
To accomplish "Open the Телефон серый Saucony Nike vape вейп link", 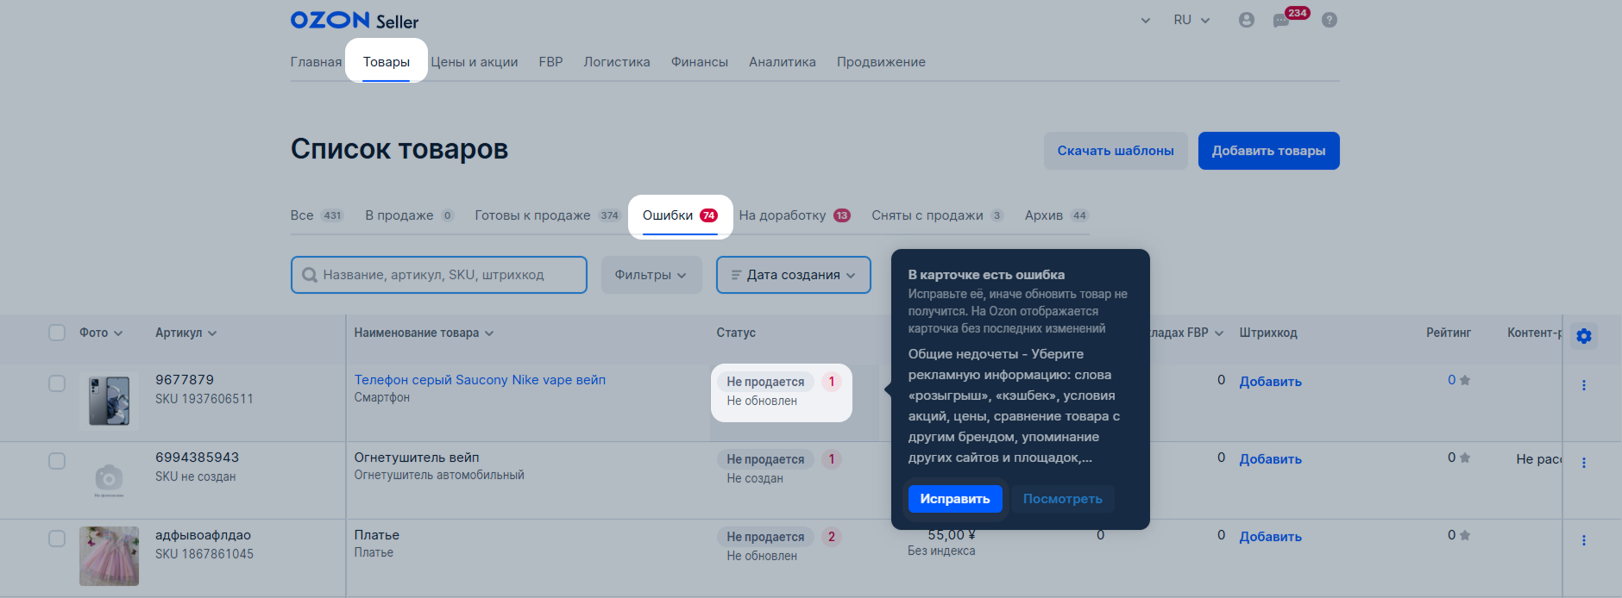I will click(x=480, y=380).
